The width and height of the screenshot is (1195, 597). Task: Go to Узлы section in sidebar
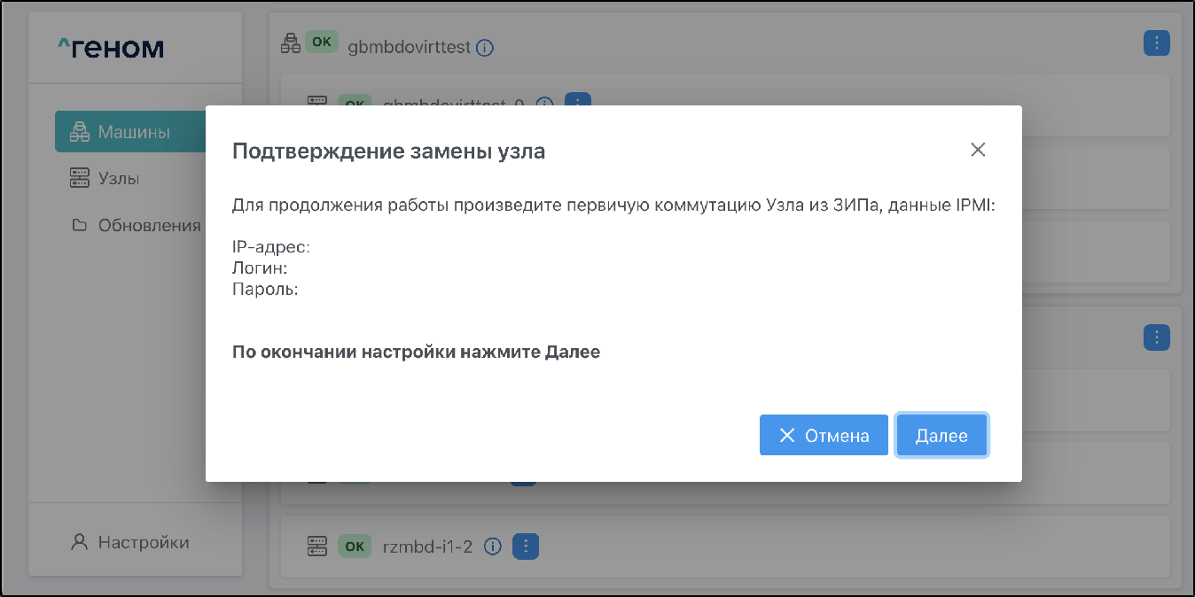tap(118, 178)
